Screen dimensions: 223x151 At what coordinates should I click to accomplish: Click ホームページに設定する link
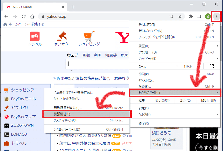pyautogui.click(x=26, y=24)
